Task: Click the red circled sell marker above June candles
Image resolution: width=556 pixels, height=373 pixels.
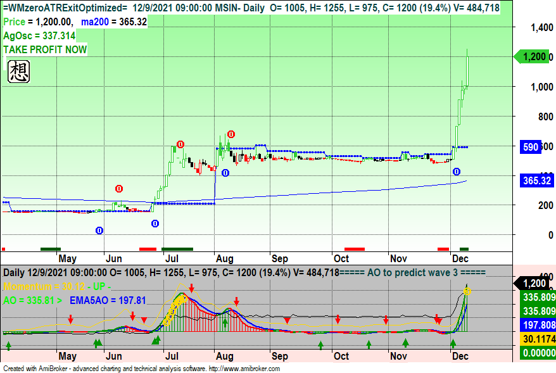Action: click(119, 189)
